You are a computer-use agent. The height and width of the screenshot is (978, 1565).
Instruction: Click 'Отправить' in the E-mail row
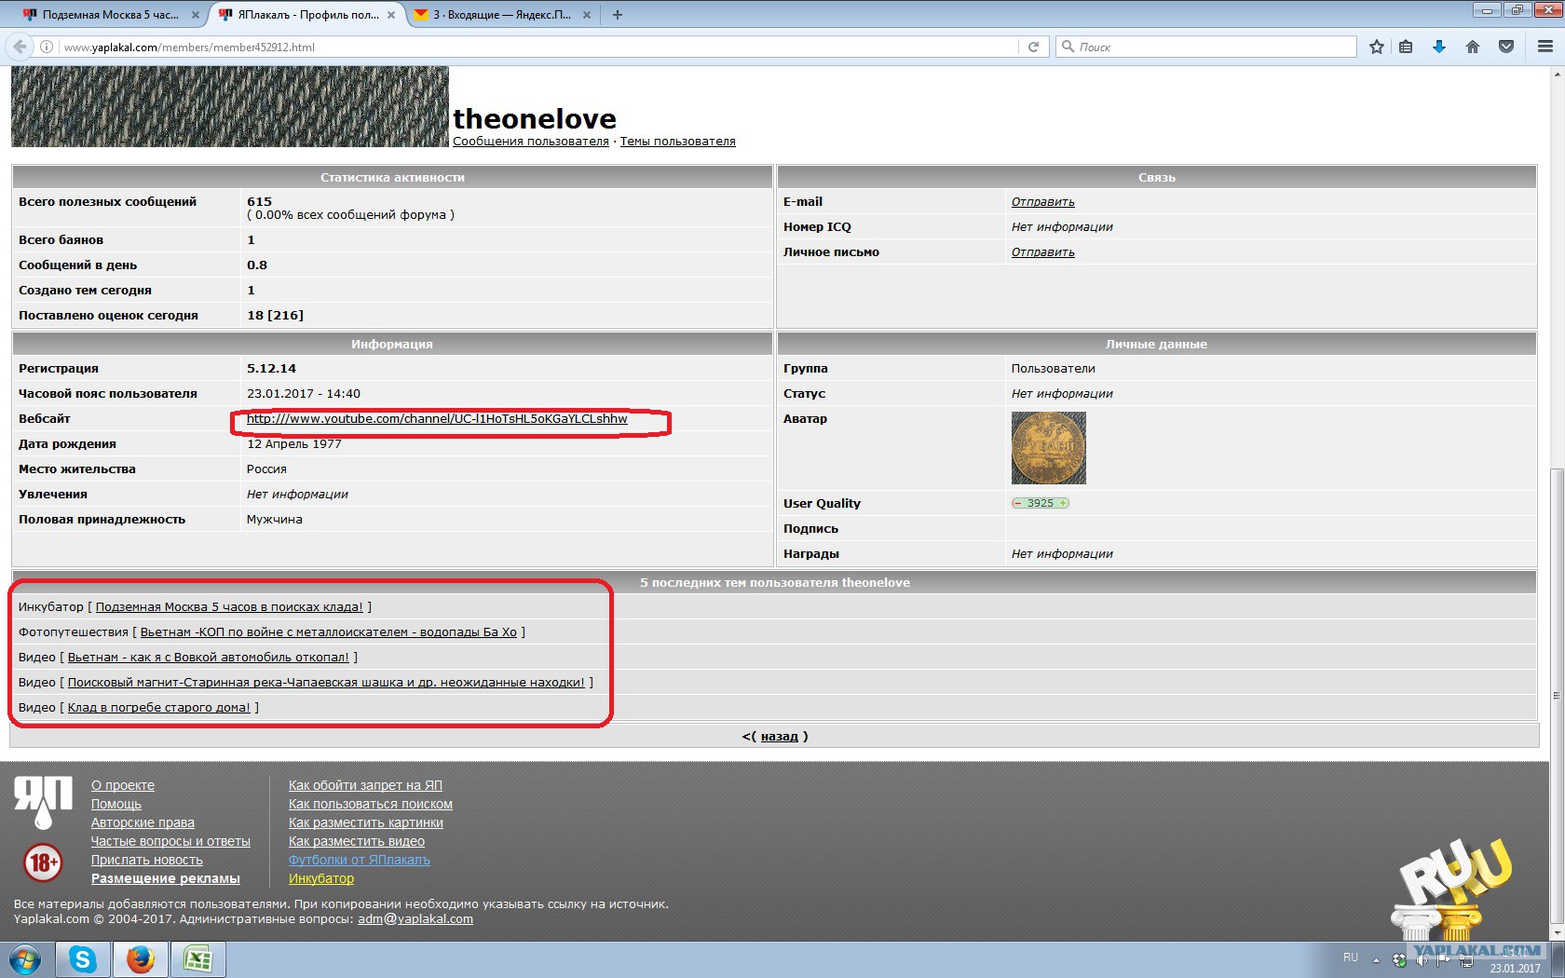pyautogui.click(x=1043, y=202)
